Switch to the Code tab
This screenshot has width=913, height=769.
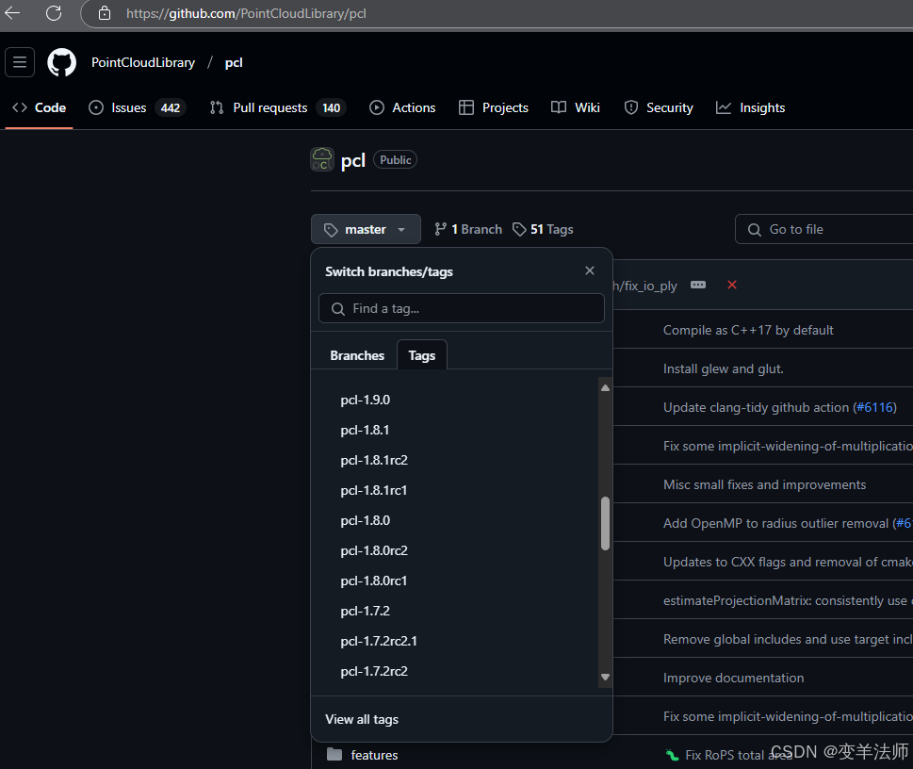pos(40,107)
